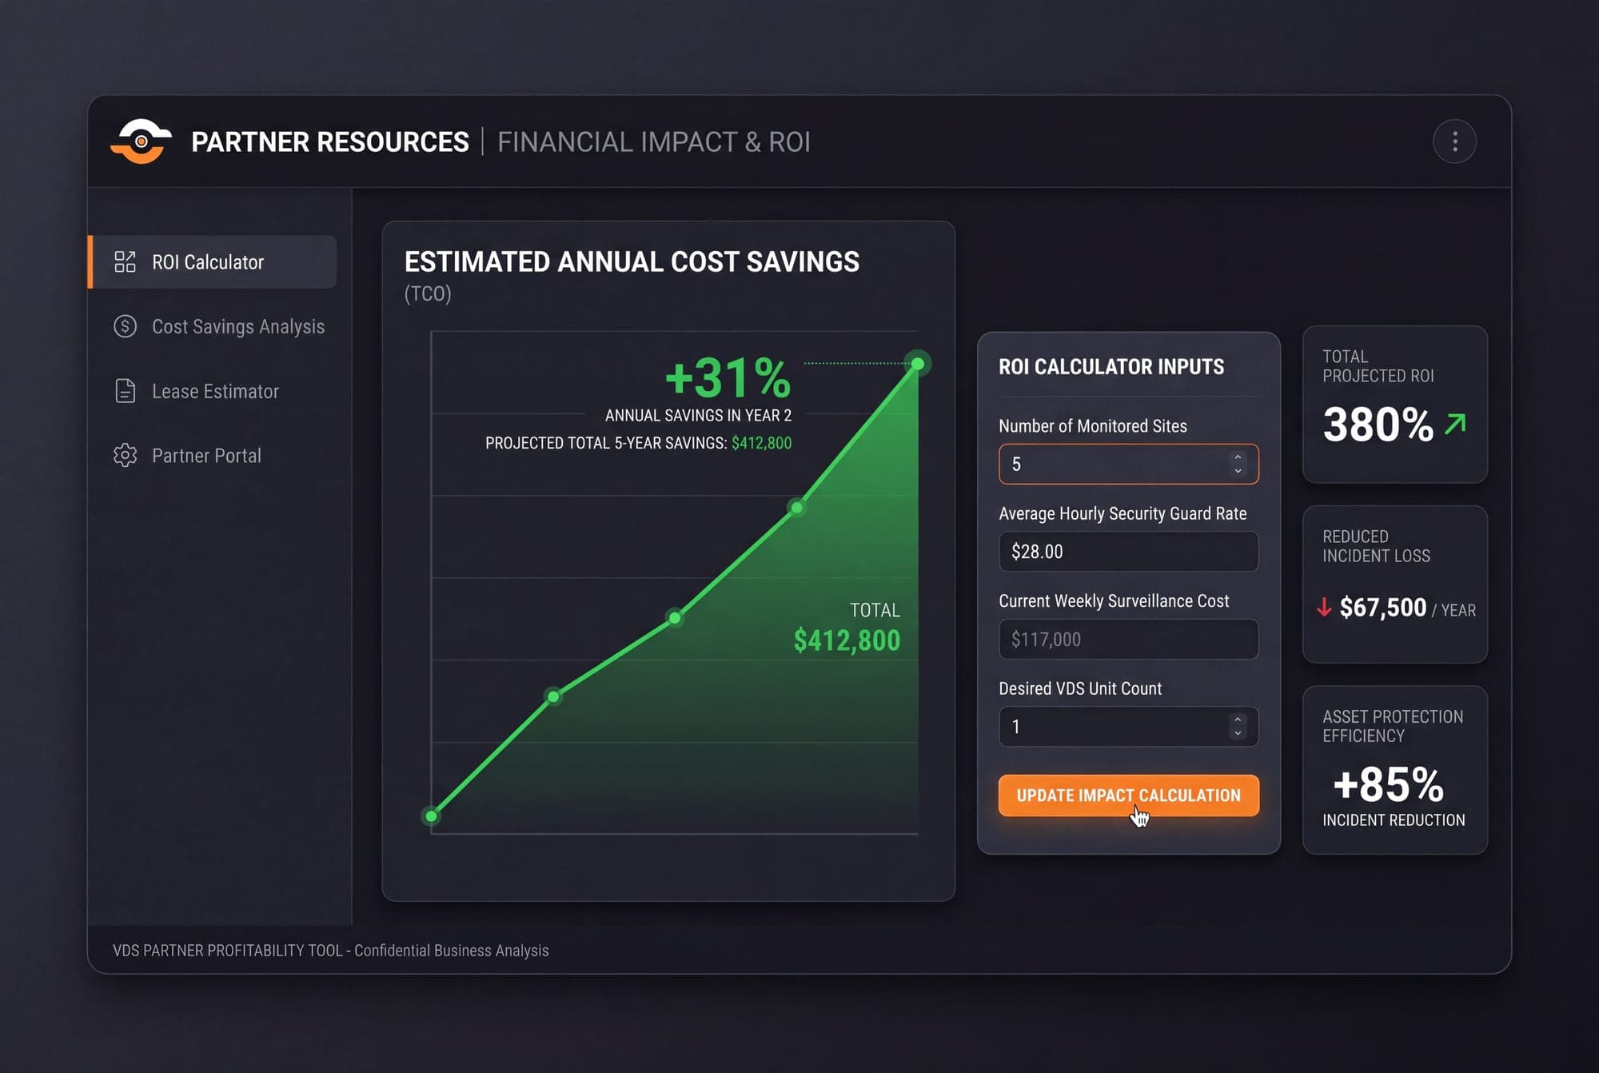Screen dimensions: 1599x1073
Task: Click the Total Projected ROI card
Action: (x=1395, y=404)
